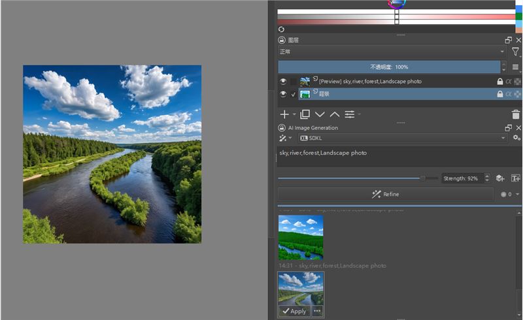Screen dimensions: 523x320
Task: Select the [Preview] sky,river,forest,Landscape photo layer name
Action: (x=370, y=82)
